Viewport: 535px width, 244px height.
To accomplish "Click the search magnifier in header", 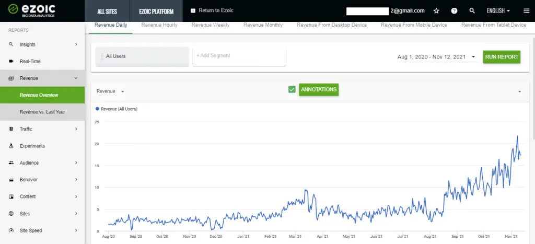I will tap(472, 11).
